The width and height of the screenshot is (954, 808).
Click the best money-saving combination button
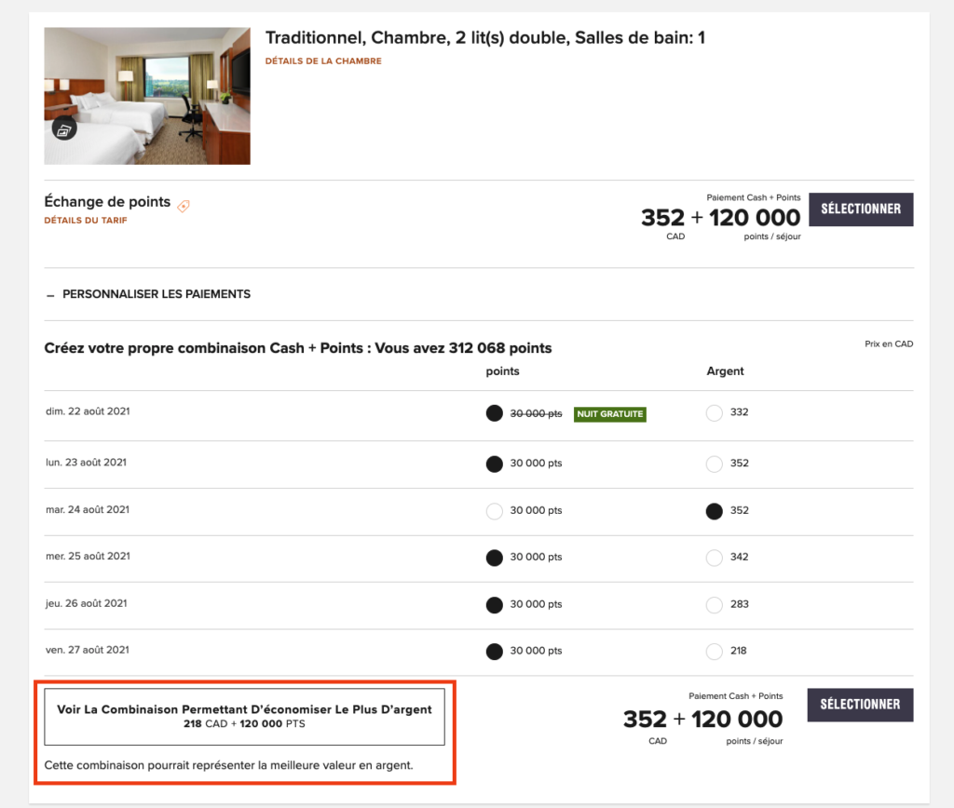click(244, 716)
